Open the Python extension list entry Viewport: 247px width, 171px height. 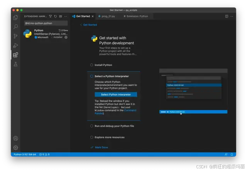[x=46, y=34]
